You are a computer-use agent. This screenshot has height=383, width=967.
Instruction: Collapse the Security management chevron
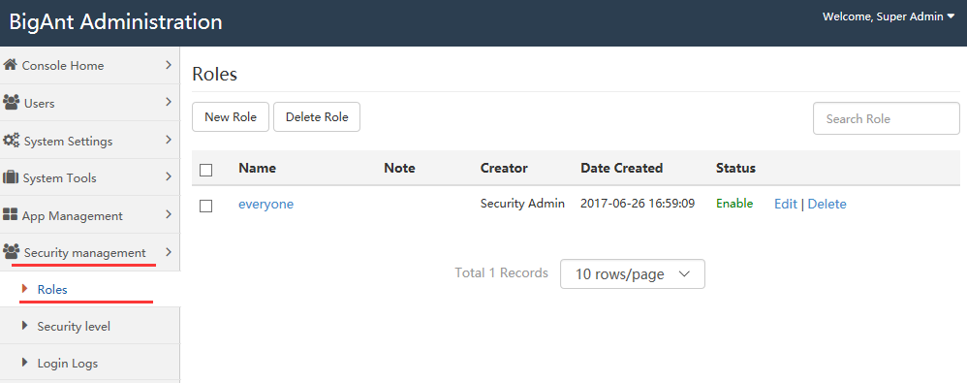[169, 252]
